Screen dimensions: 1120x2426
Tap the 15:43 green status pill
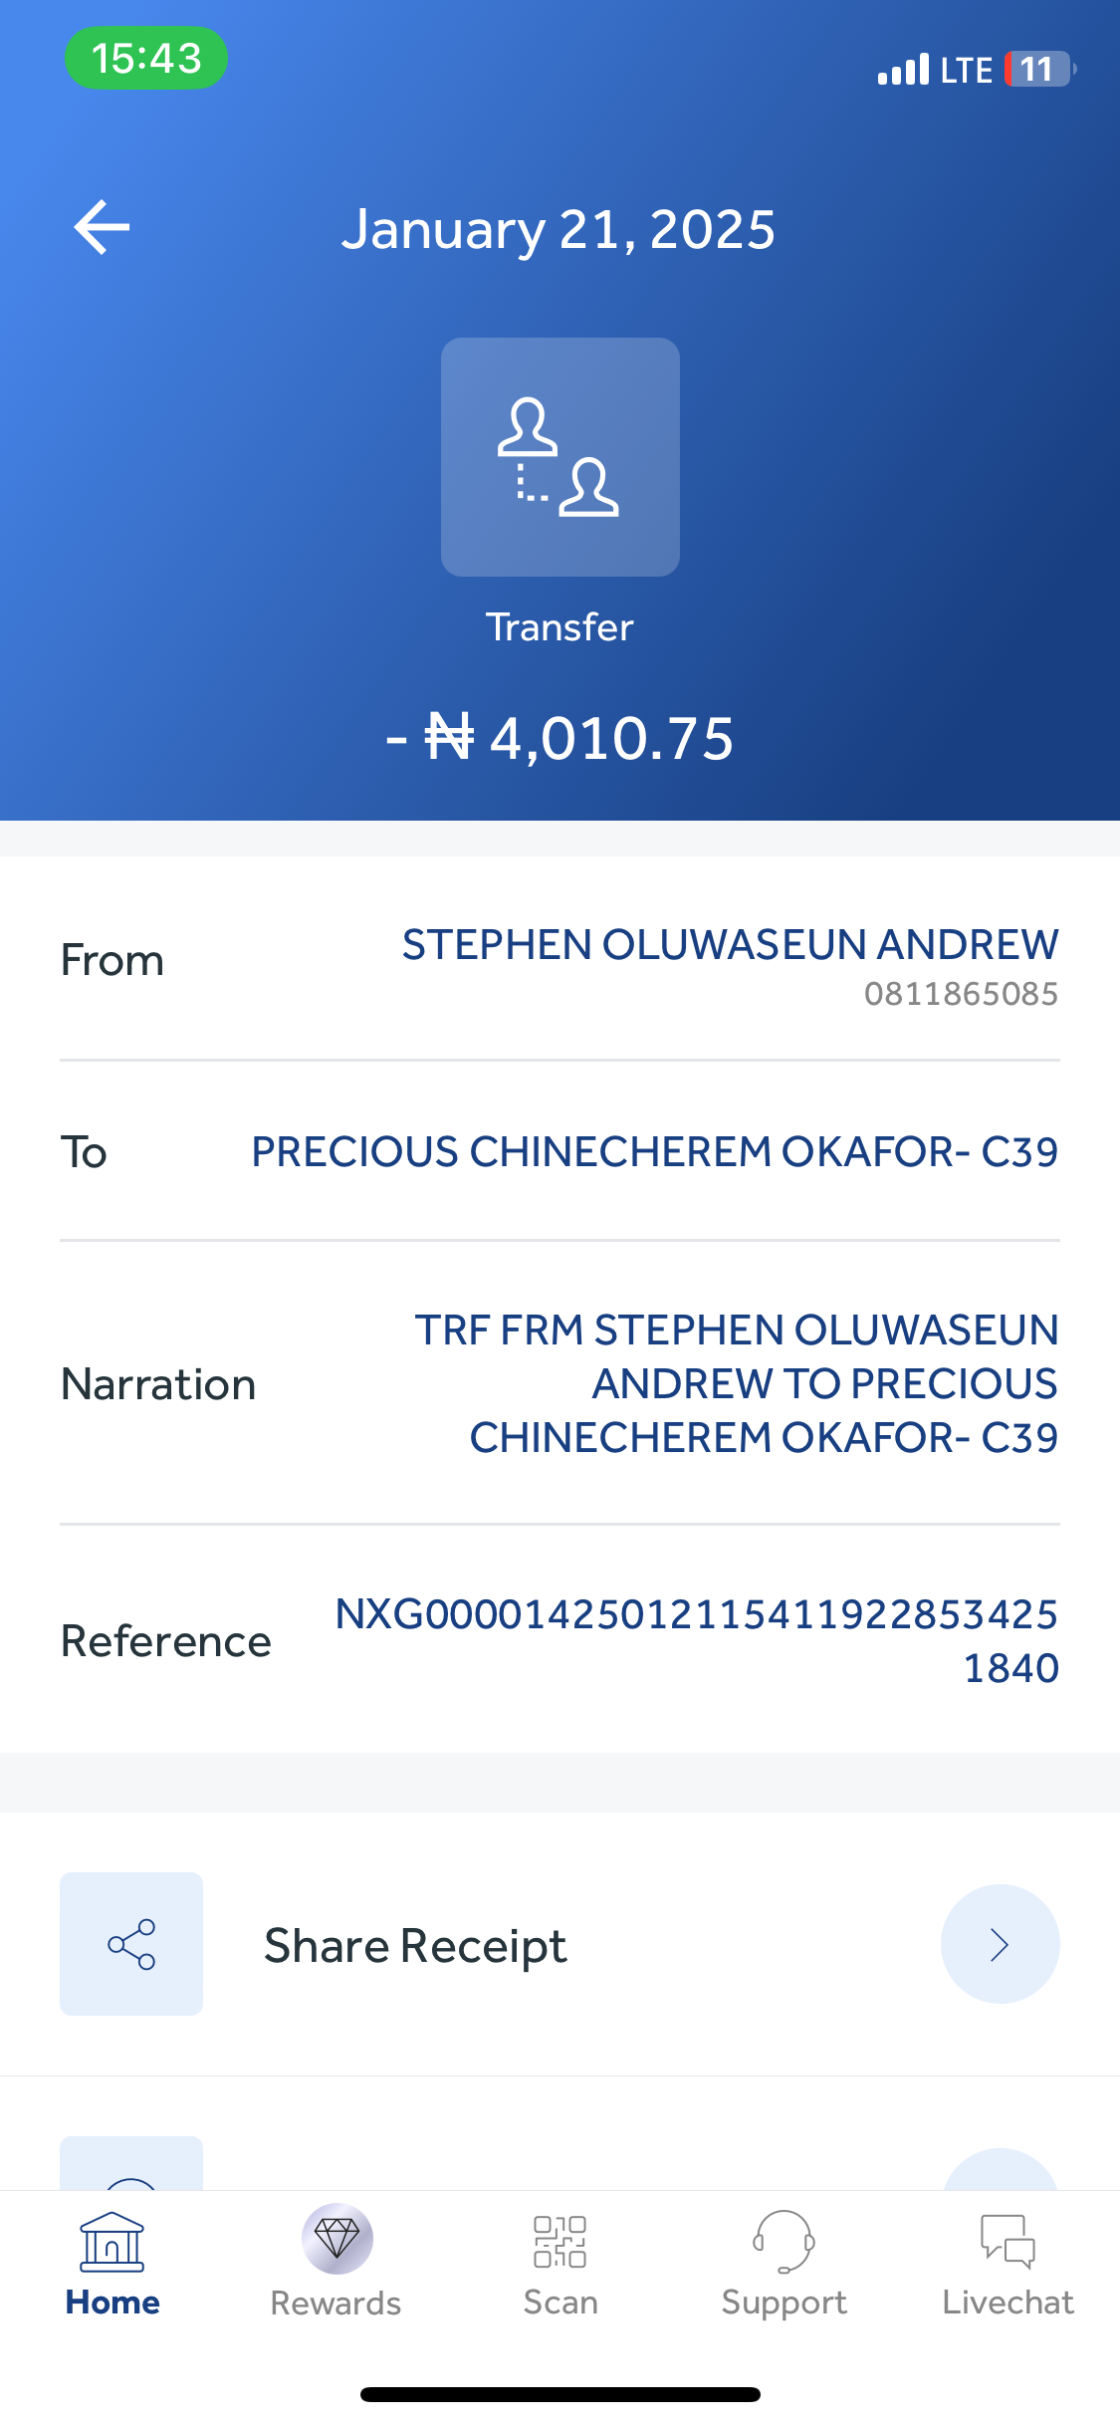tap(146, 58)
